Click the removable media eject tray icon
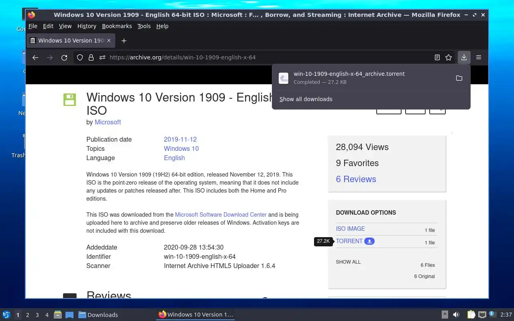514x321 pixels. pyautogui.click(x=445, y=315)
